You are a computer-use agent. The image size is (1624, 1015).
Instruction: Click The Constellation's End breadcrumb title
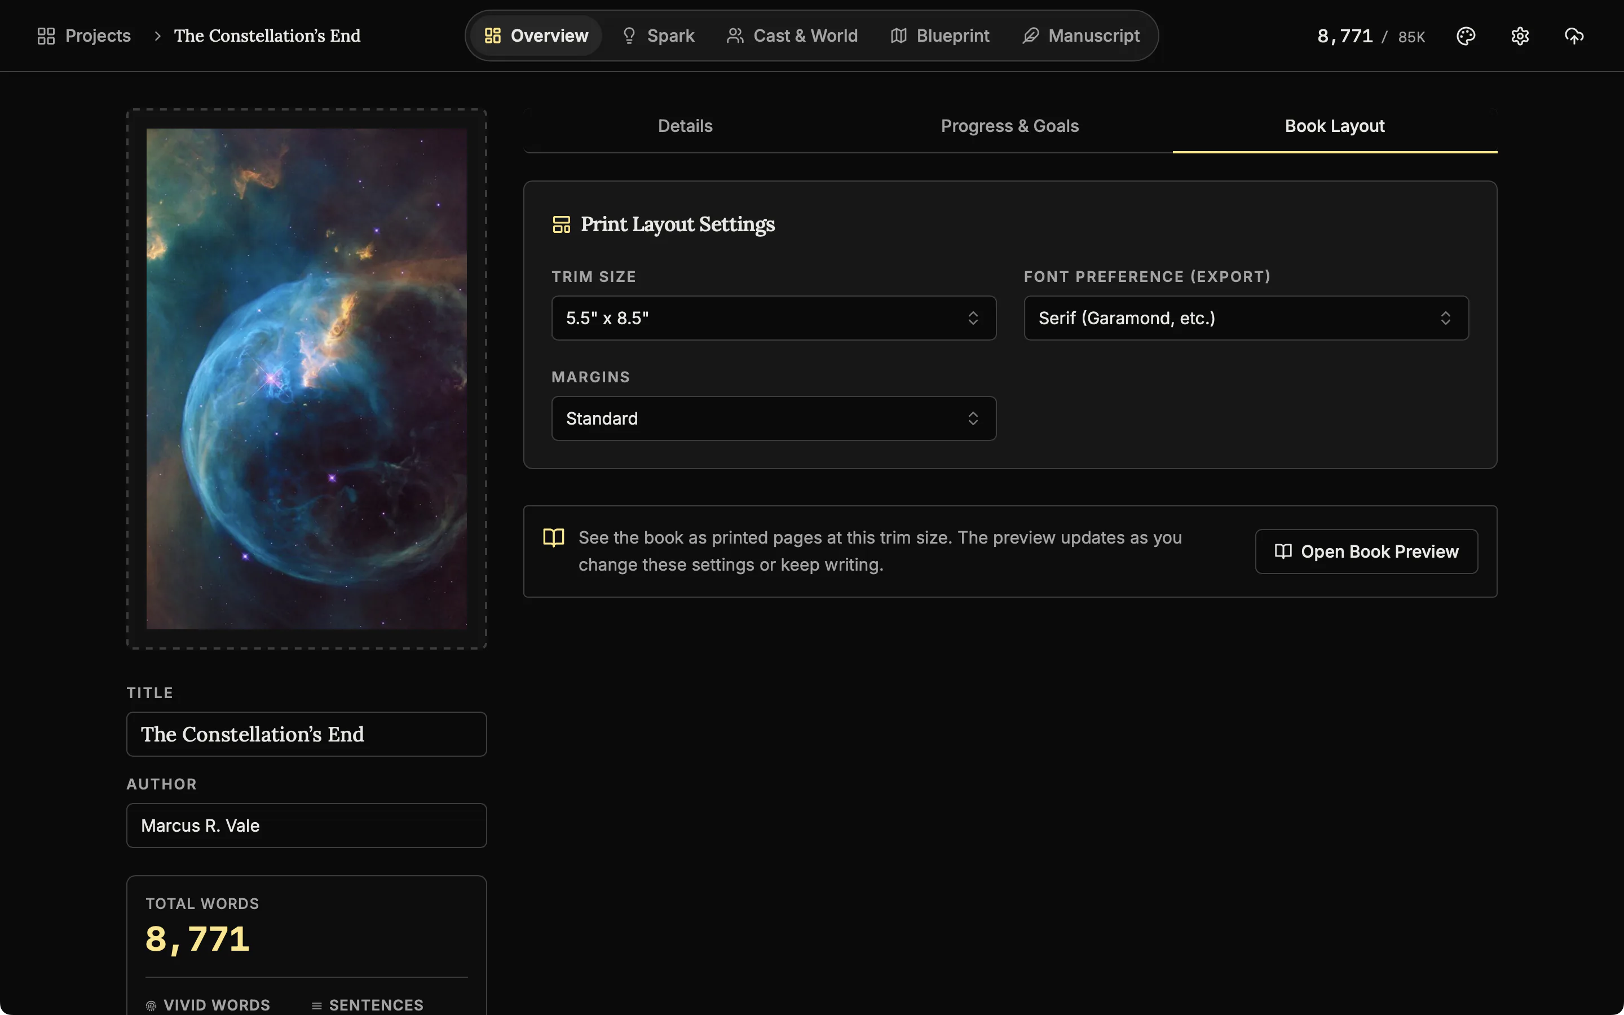coord(267,36)
